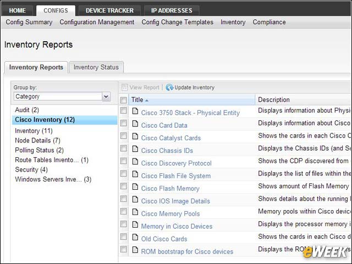
Task: Select the Route Tables Invento... (1) category
Action: tap(52, 160)
